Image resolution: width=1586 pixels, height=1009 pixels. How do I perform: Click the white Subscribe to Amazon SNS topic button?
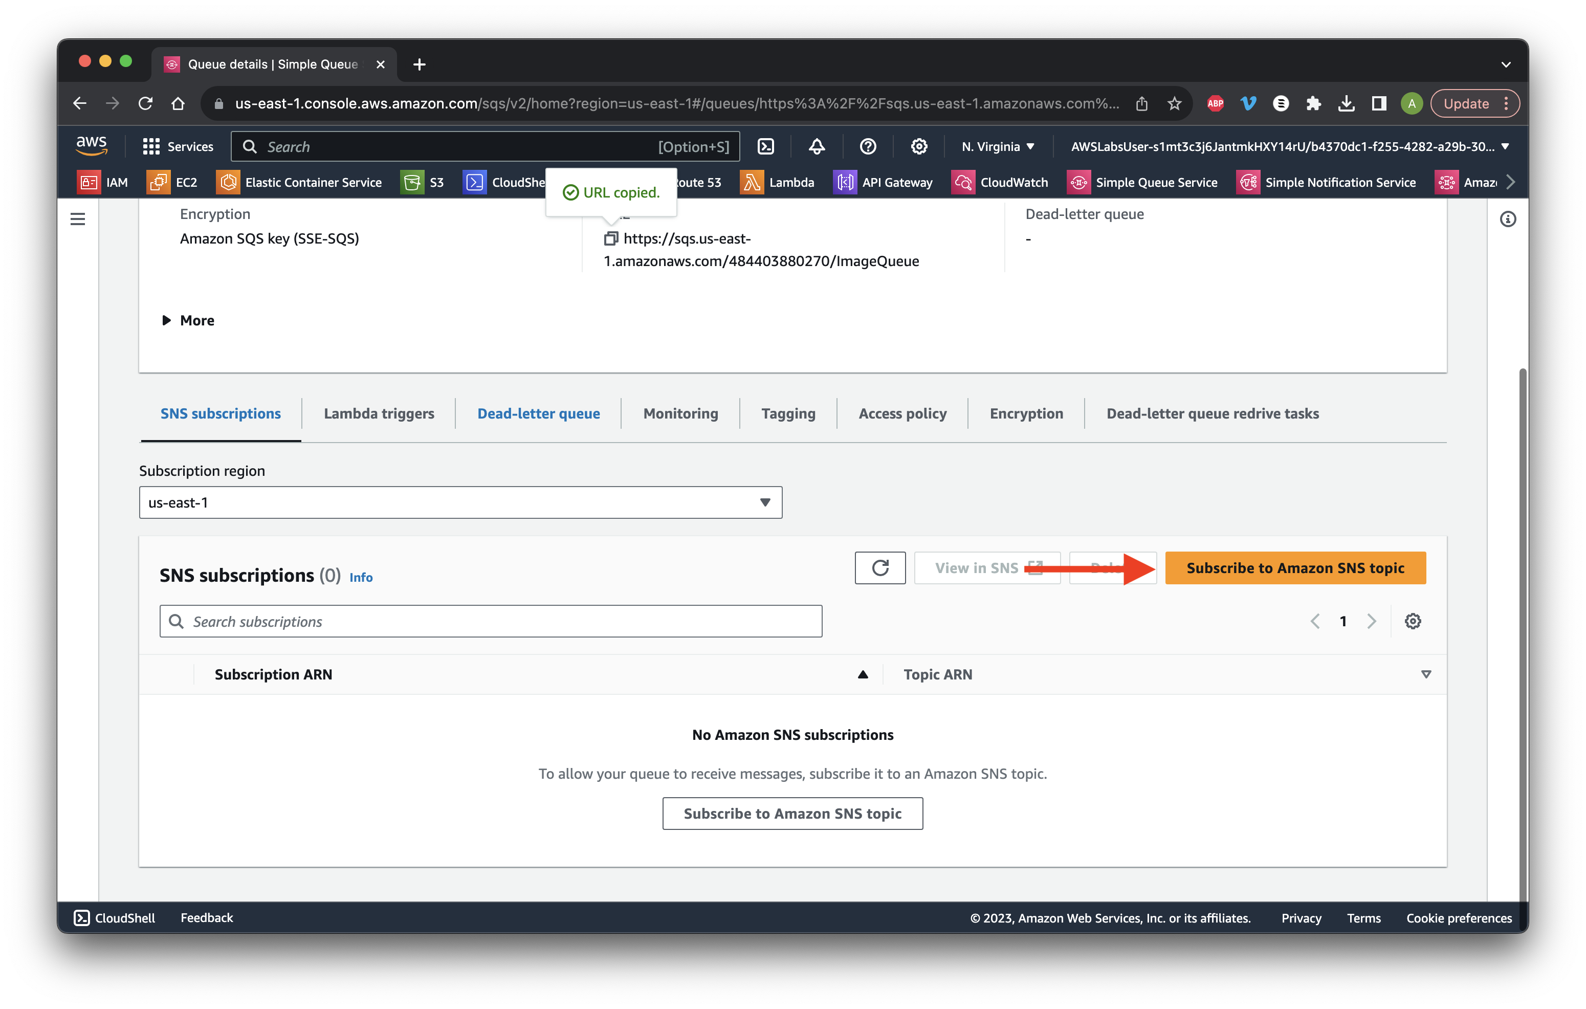(x=792, y=814)
